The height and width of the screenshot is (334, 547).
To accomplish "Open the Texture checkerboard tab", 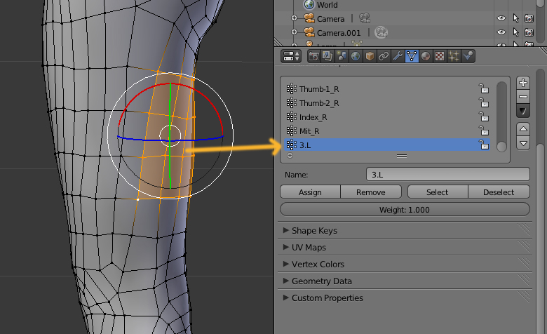I will (440, 56).
